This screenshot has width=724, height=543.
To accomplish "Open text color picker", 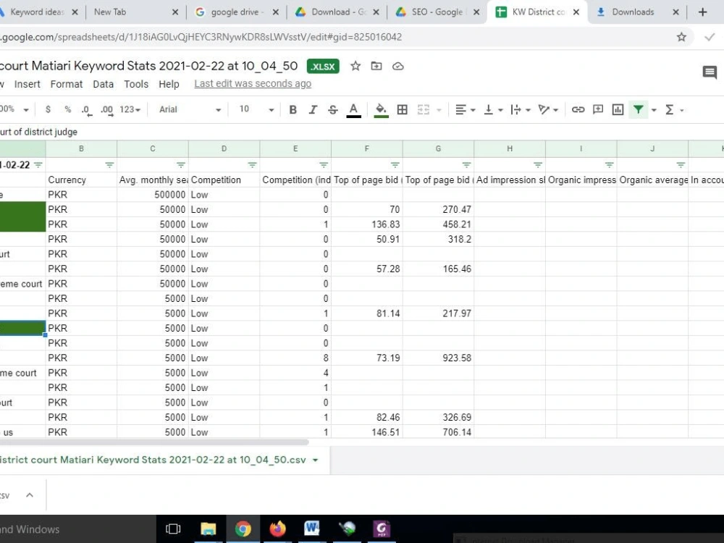I will point(354,110).
